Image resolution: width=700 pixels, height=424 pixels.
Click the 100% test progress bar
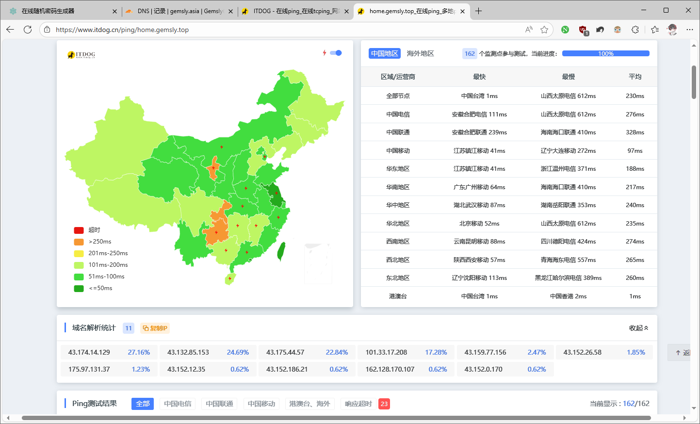tap(605, 53)
